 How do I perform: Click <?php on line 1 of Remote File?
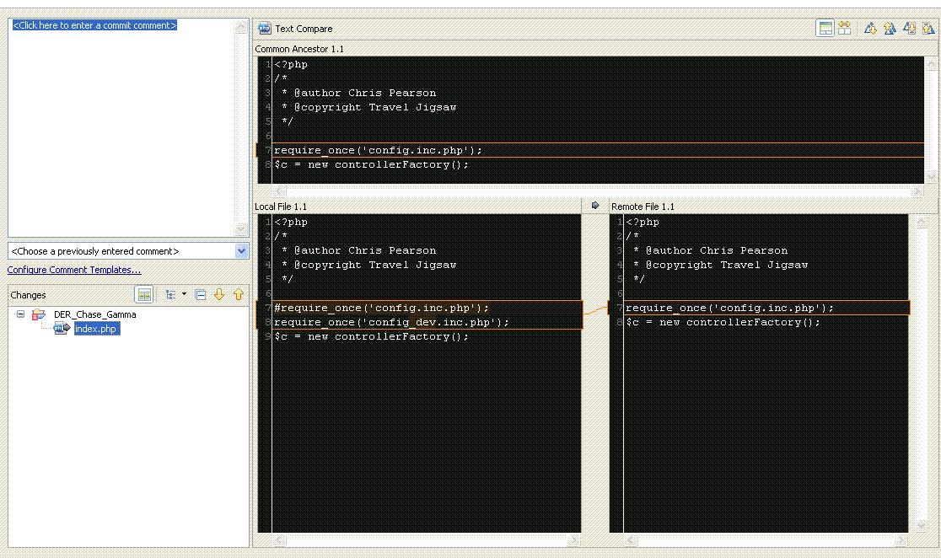coord(643,222)
